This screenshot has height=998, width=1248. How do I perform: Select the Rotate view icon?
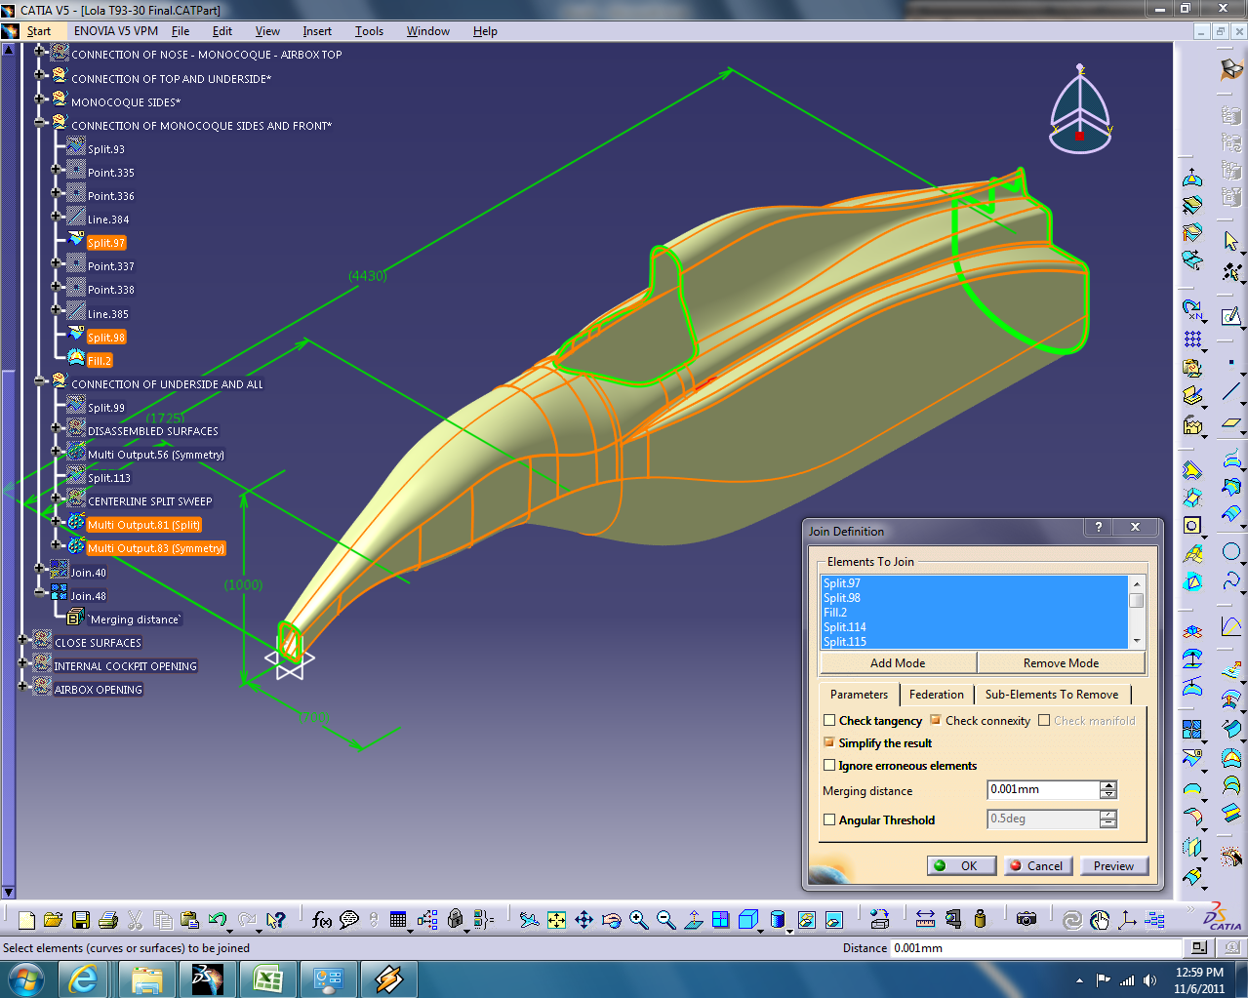pyautogui.click(x=611, y=919)
